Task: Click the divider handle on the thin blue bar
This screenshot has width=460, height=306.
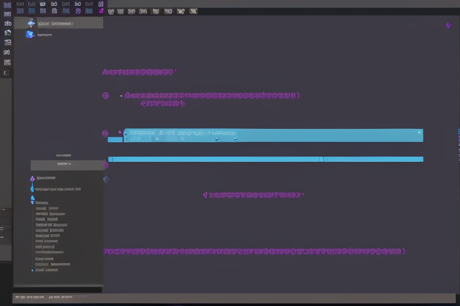Action: point(322,159)
